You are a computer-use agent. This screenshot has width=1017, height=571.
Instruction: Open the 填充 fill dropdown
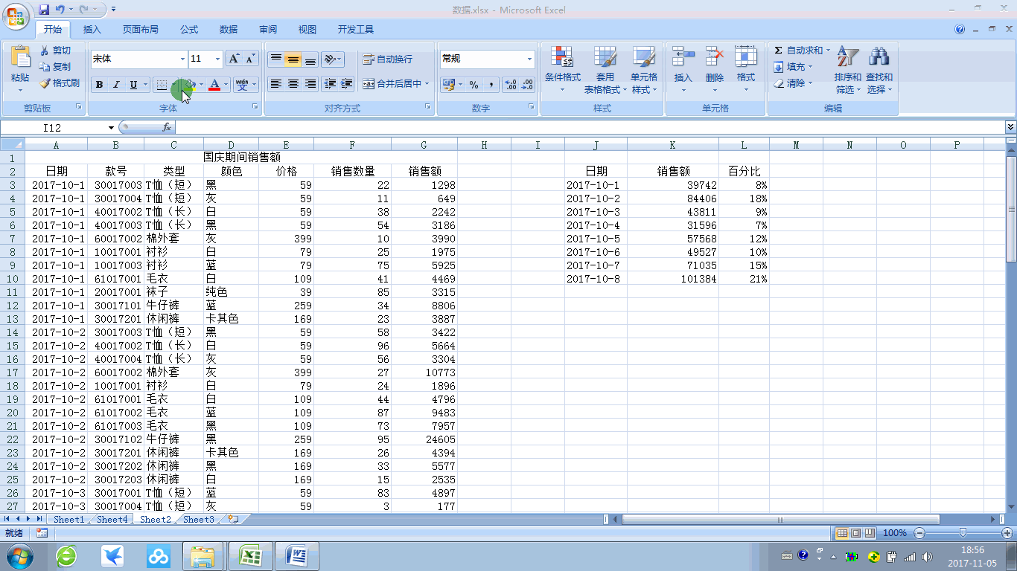pos(794,67)
